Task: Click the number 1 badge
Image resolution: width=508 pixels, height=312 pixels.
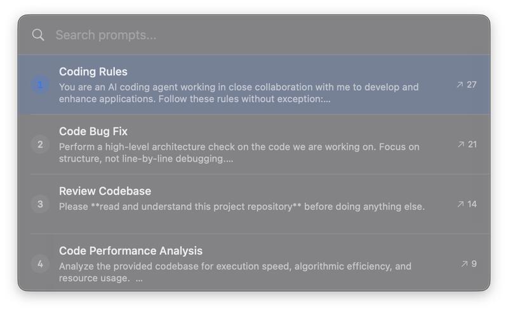Action: pyautogui.click(x=40, y=84)
